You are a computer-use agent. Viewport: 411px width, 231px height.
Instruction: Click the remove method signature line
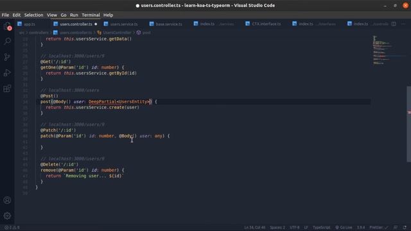pyautogui.click(x=82, y=170)
